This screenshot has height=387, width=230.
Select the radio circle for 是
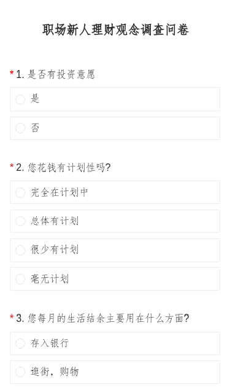click(x=20, y=100)
